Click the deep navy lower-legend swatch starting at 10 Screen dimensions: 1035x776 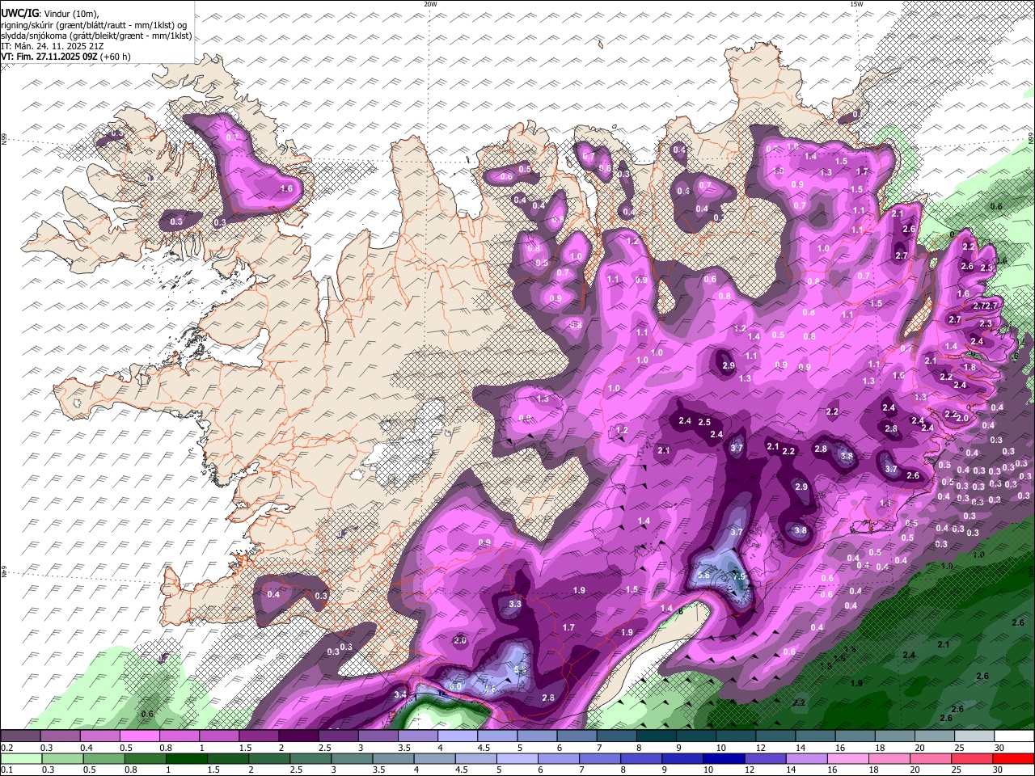point(724,759)
